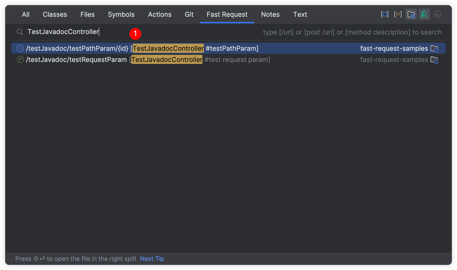457x270 pixels.
Task: Click the open in tool window arrow icon
Action: click(x=437, y=14)
